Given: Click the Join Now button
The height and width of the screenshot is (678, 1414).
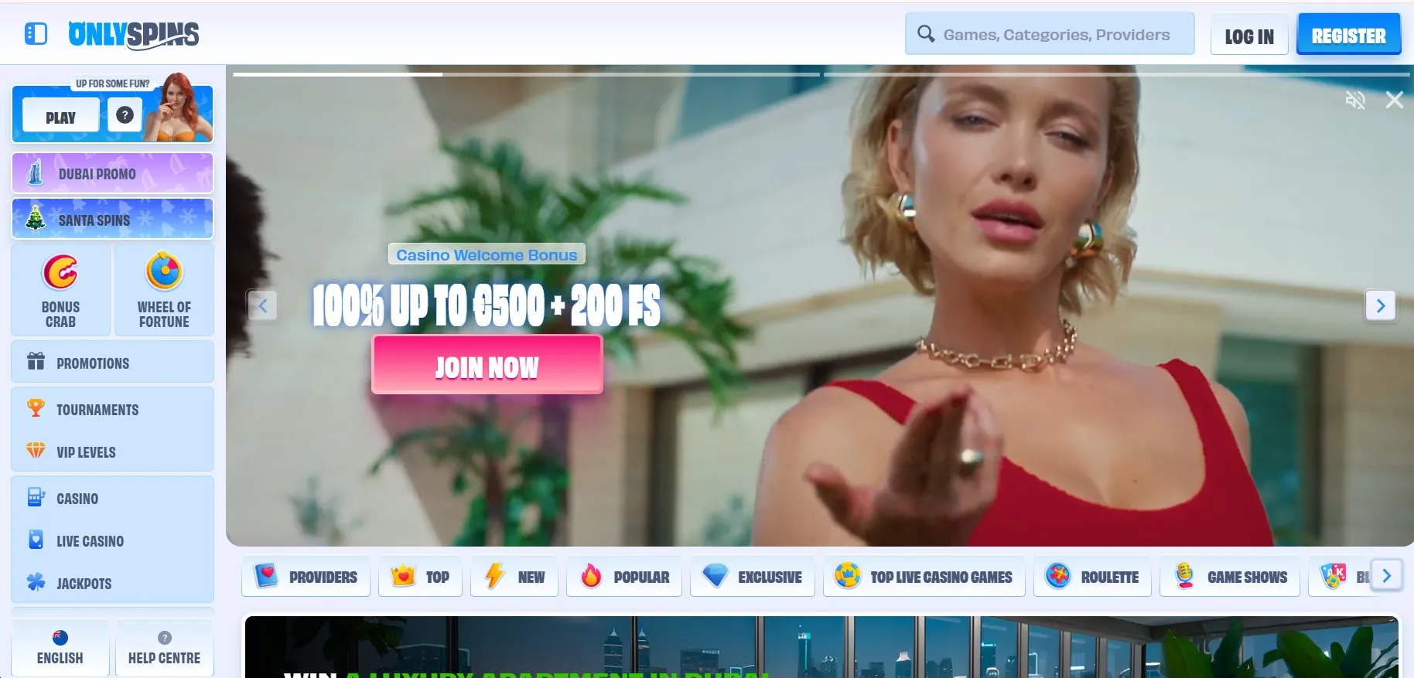Looking at the screenshot, I should click(487, 366).
